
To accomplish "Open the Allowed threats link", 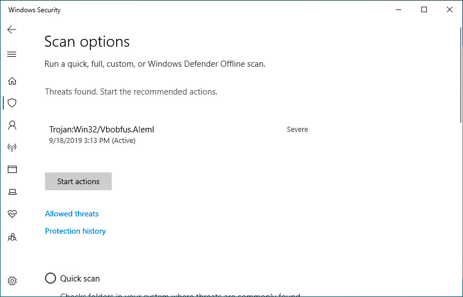I will [x=72, y=214].
